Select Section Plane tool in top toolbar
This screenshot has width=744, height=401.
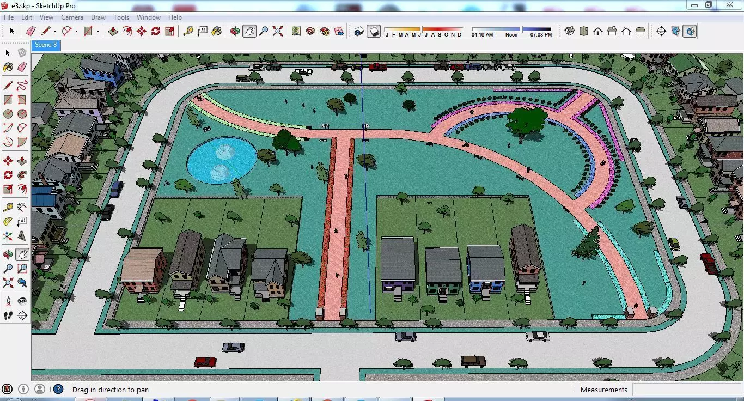pos(661,31)
